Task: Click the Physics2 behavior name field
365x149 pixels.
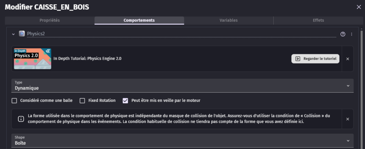Action: tap(181, 34)
